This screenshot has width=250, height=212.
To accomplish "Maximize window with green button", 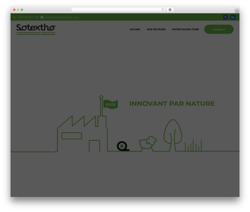I will pos(22,10).
